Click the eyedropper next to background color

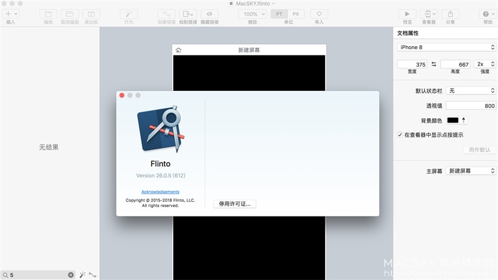tap(463, 120)
